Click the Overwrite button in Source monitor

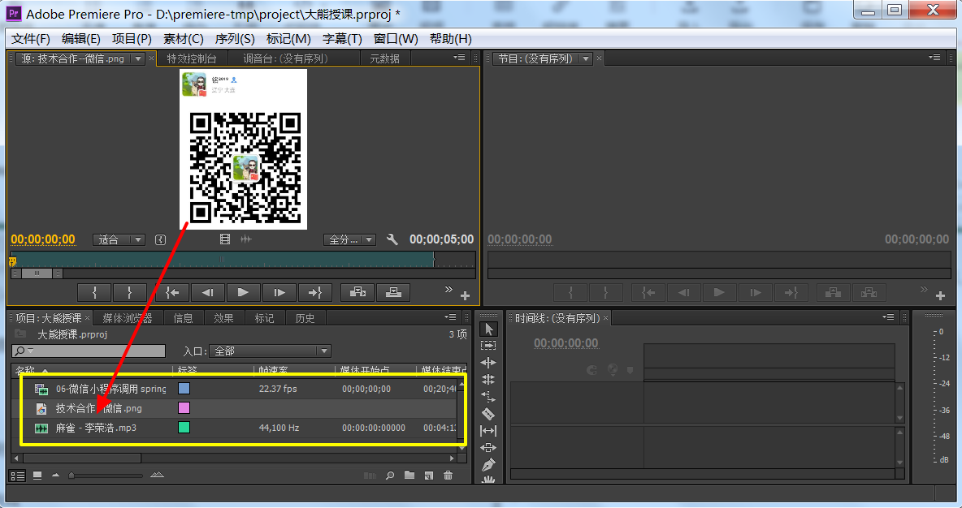(x=393, y=293)
